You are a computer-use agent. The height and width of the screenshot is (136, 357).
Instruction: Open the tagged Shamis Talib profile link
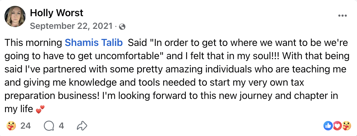coord(93,43)
